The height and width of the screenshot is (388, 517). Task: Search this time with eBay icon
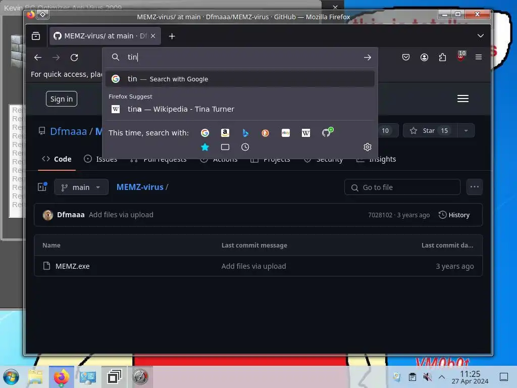pos(286,133)
